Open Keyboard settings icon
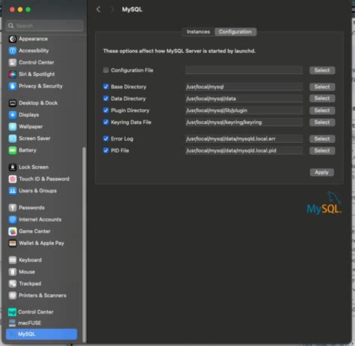Image resolution: width=355 pixels, height=346 pixels. (x=13, y=260)
